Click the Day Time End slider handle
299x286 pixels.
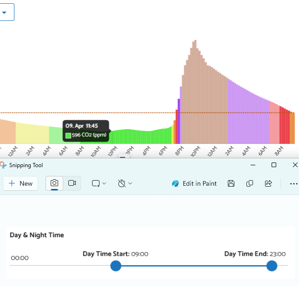(272, 266)
